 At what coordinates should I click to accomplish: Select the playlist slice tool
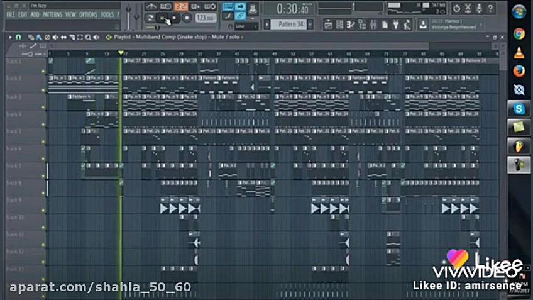click(x=72, y=37)
